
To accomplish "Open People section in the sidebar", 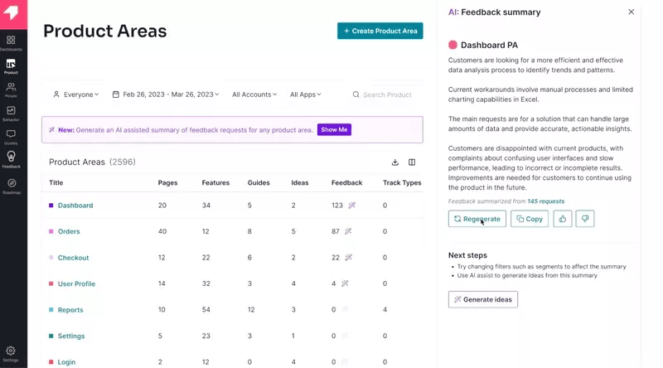I will point(11,90).
